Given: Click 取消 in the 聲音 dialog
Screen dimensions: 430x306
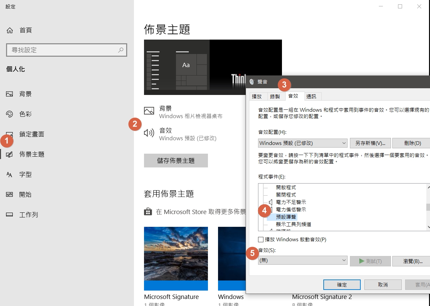Looking at the screenshot, I should click(x=383, y=285).
